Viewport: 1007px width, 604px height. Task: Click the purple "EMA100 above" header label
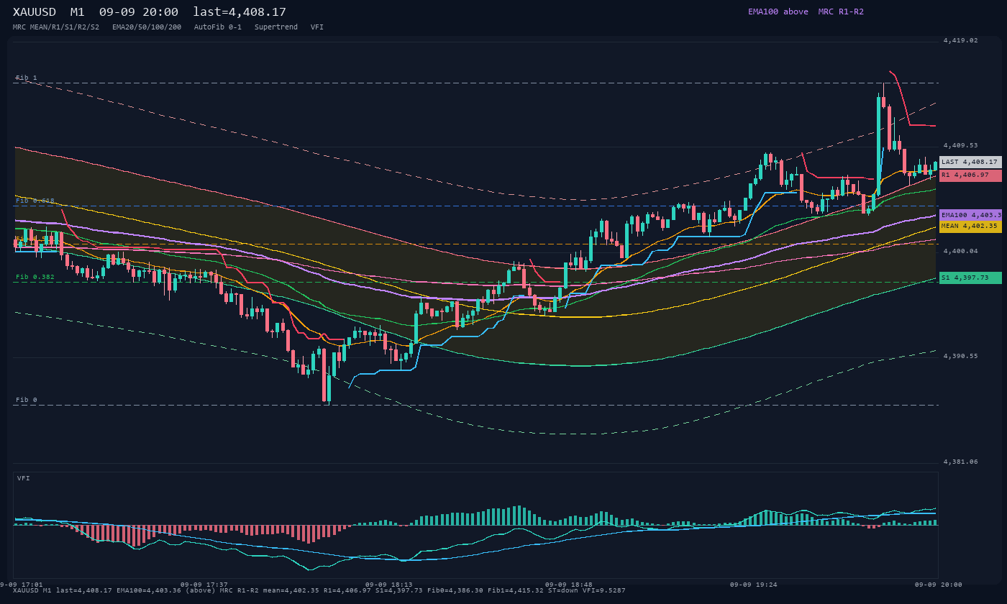tap(778, 12)
